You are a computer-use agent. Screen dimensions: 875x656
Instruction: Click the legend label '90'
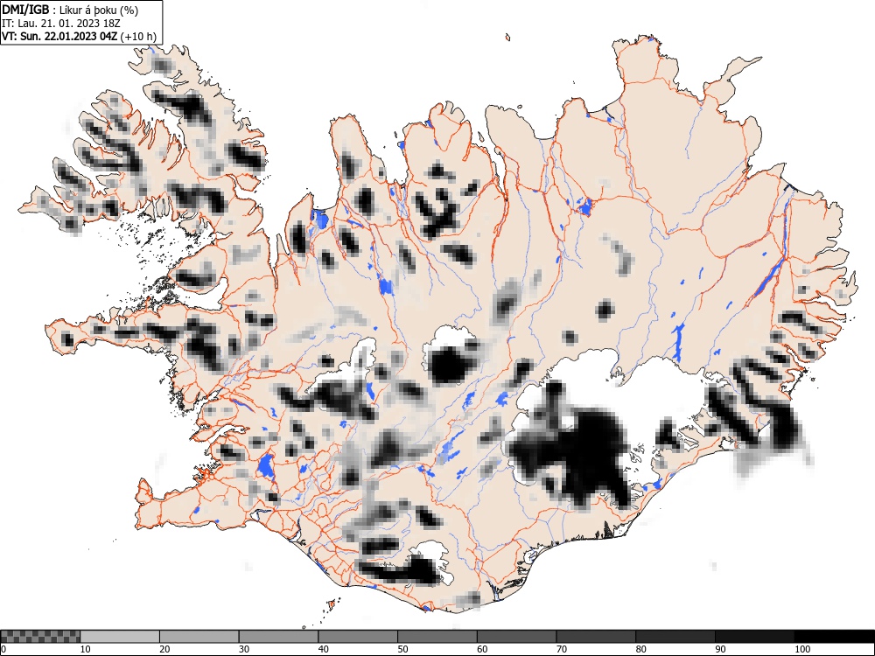[x=719, y=649]
